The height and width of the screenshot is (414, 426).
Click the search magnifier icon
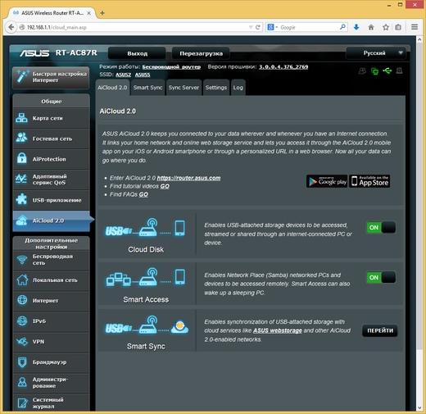pyautogui.click(x=342, y=27)
